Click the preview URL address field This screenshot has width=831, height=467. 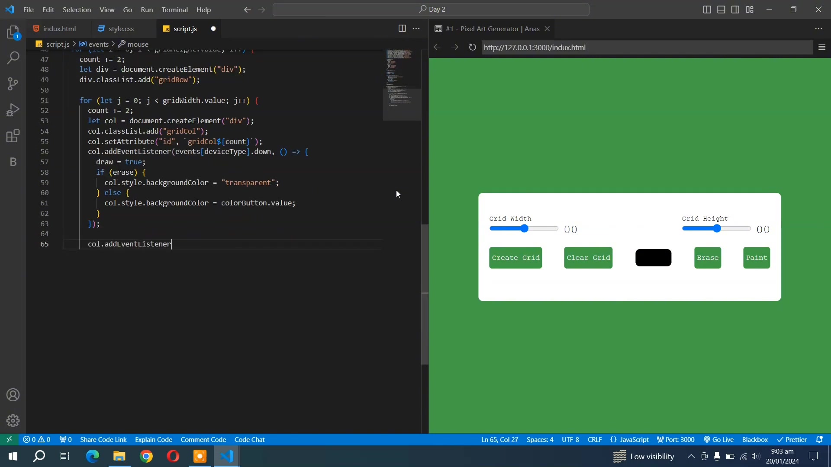[647, 47]
